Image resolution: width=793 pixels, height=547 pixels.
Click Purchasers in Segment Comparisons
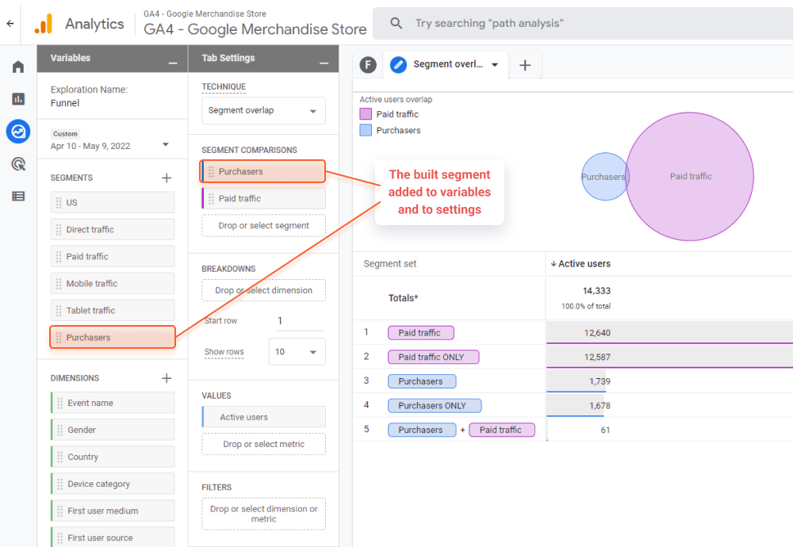263,171
